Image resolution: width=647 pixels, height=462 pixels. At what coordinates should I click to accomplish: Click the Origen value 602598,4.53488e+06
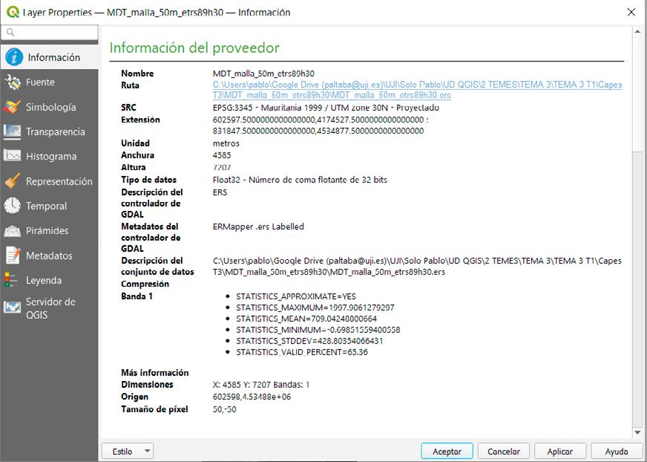click(x=252, y=397)
